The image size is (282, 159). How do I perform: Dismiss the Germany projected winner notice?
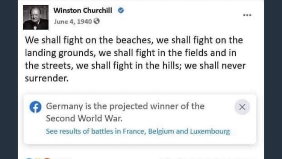click(242, 107)
